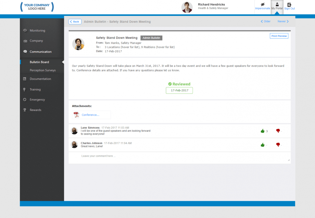Like Lane Simmons' comment

(x=263, y=131)
